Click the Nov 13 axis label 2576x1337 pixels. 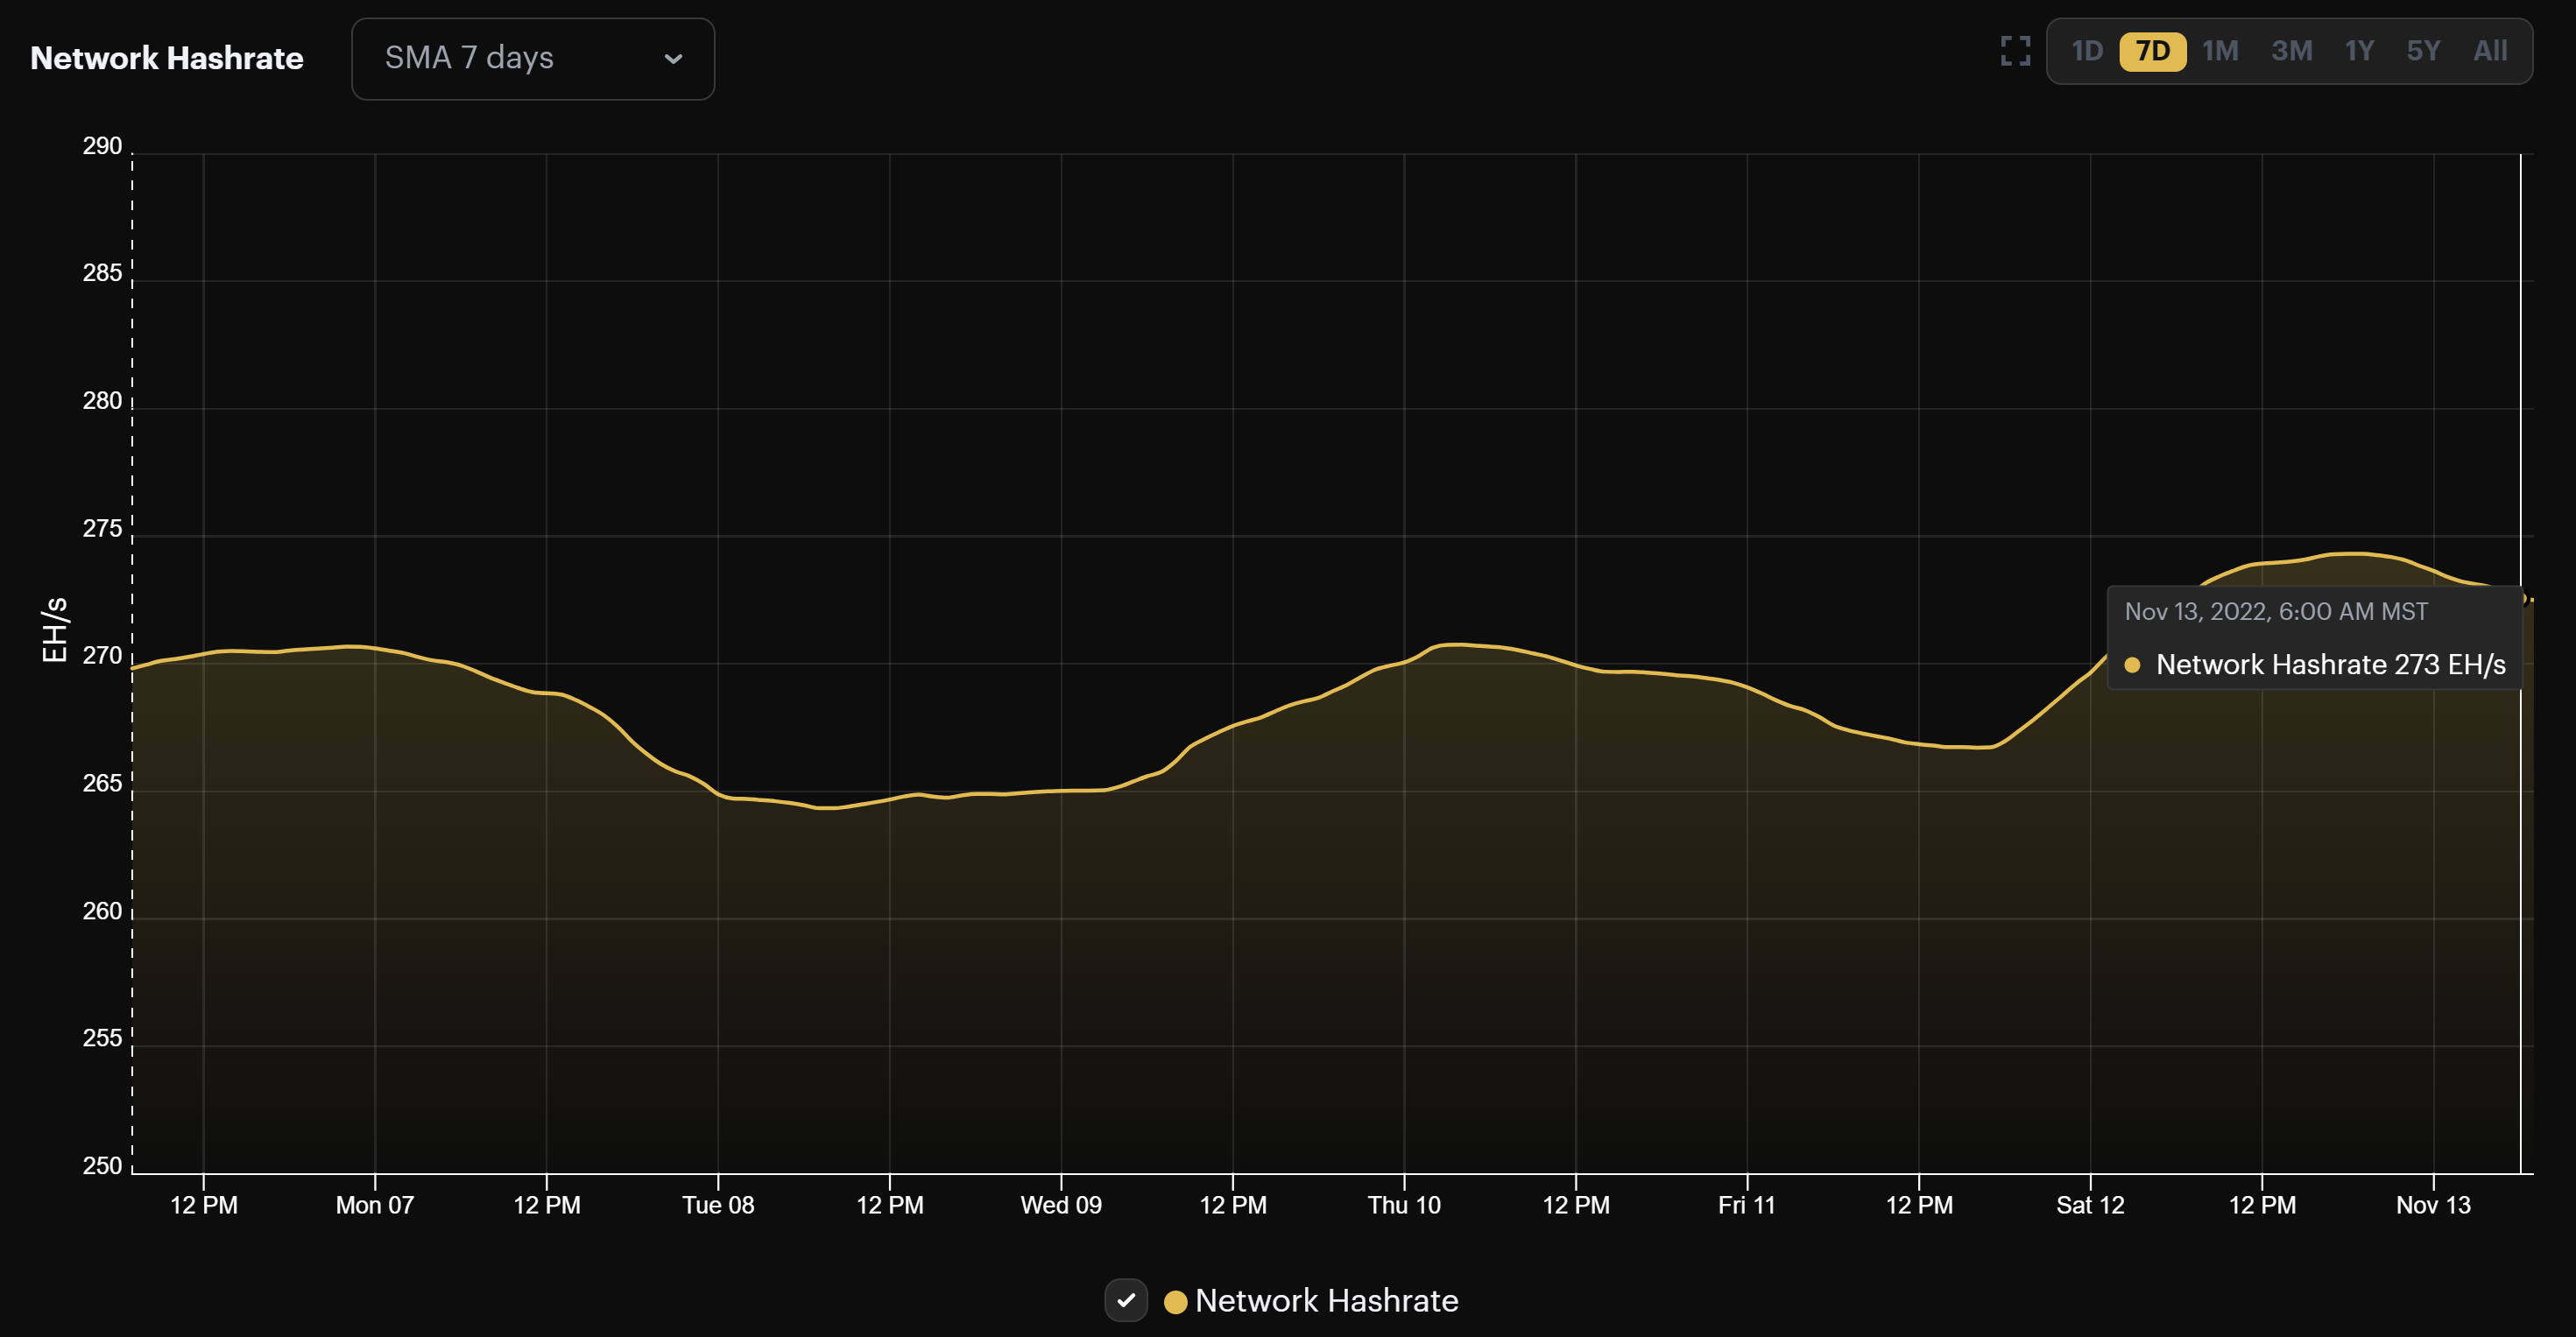coord(2434,1205)
